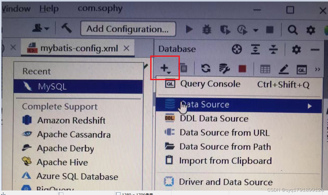Click the Complete Support section heading
328x195 pixels.
click(x=60, y=106)
